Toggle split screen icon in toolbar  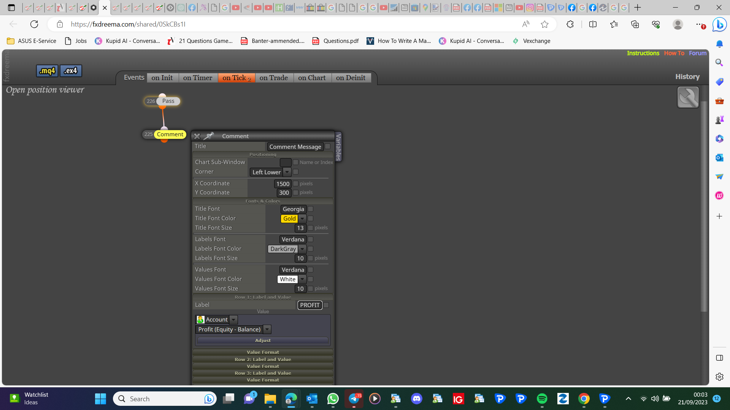(x=593, y=24)
